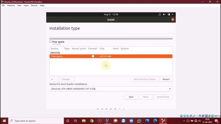Image resolution: width=221 pixels, height=124 pixels.
Task: Open Zoom from the taskbar
Action: click(131, 121)
